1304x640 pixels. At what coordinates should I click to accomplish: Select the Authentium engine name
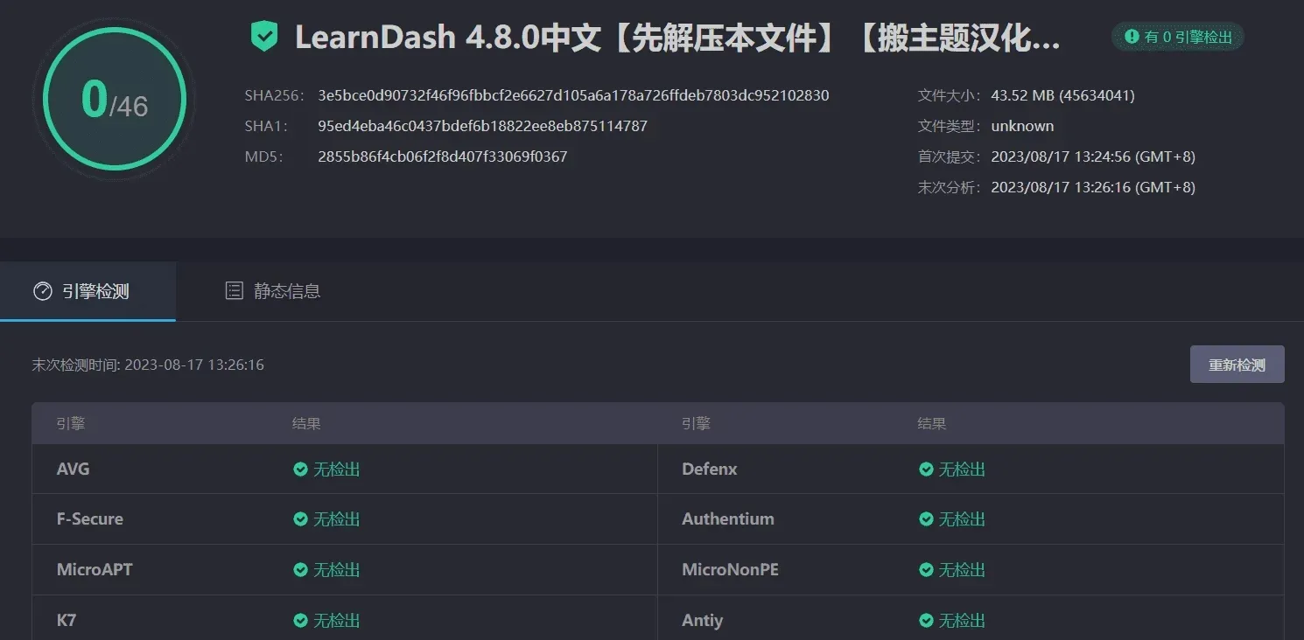click(728, 518)
